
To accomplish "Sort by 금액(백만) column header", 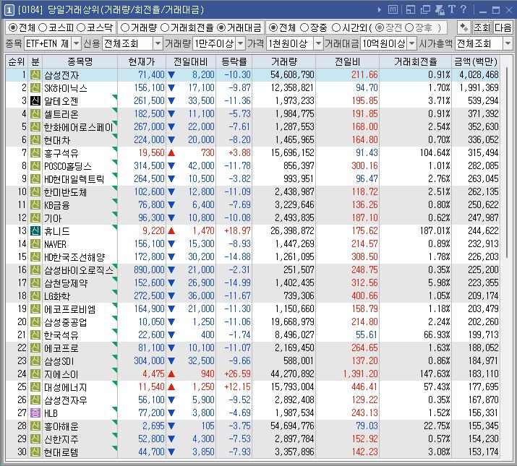I will pyautogui.click(x=476, y=61).
